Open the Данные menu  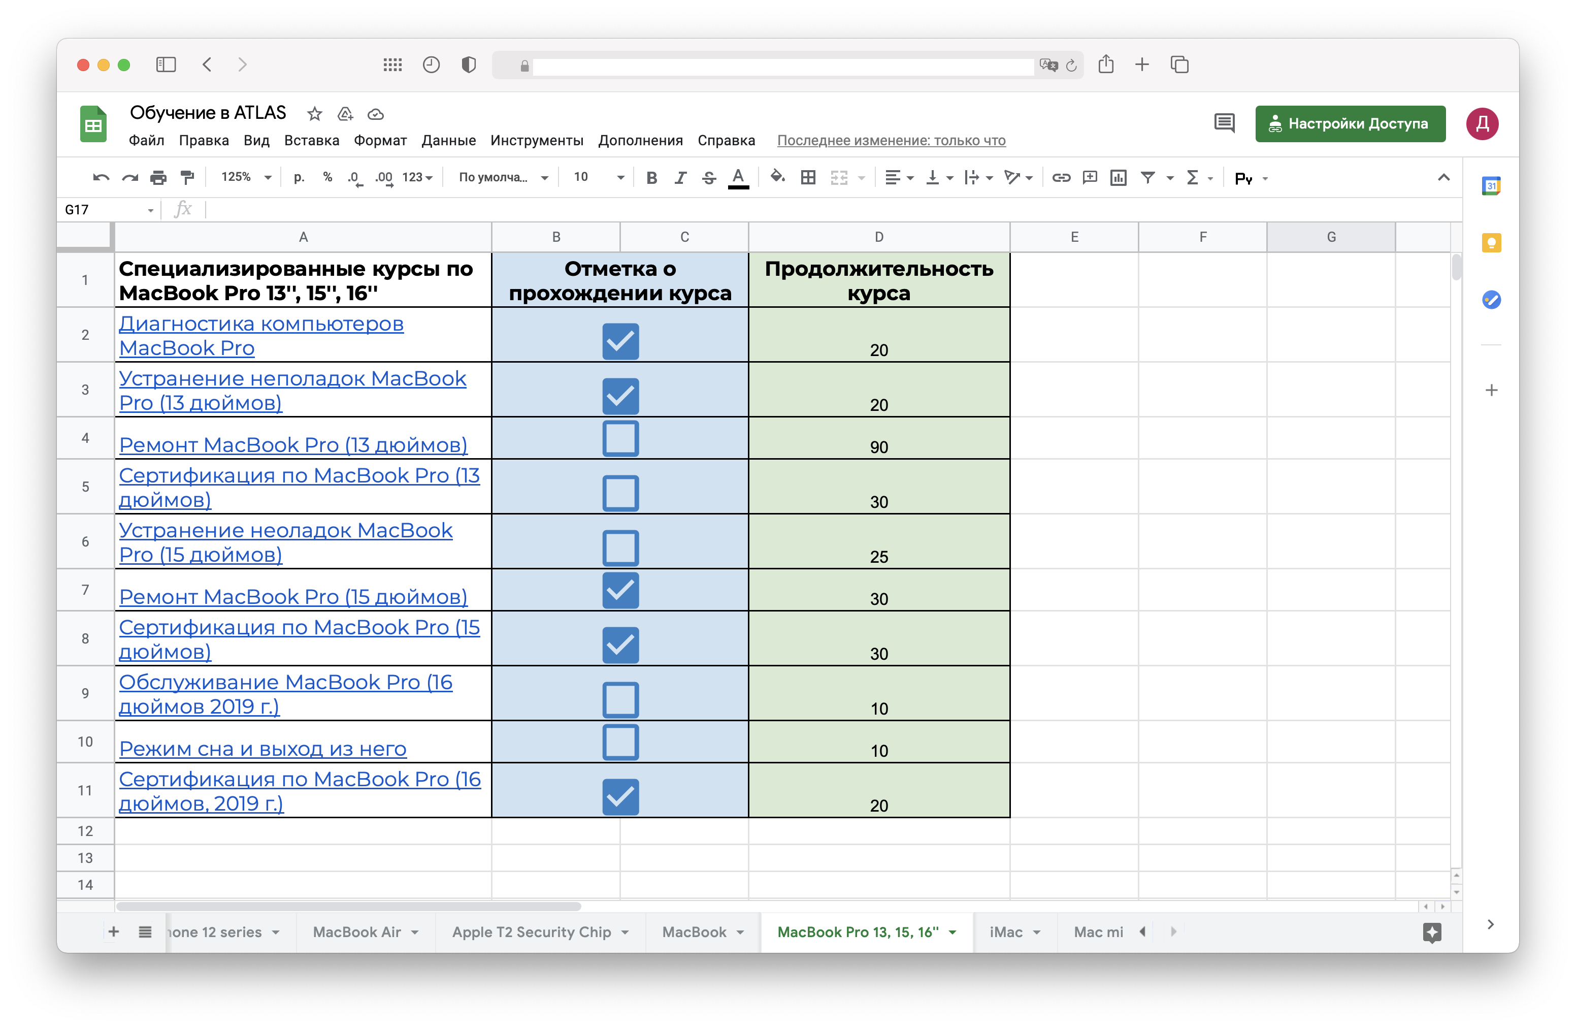tap(448, 140)
